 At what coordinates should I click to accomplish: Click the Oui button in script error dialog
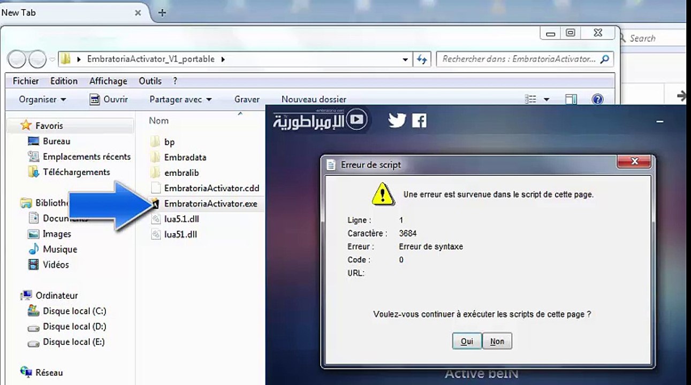pyautogui.click(x=467, y=341)
